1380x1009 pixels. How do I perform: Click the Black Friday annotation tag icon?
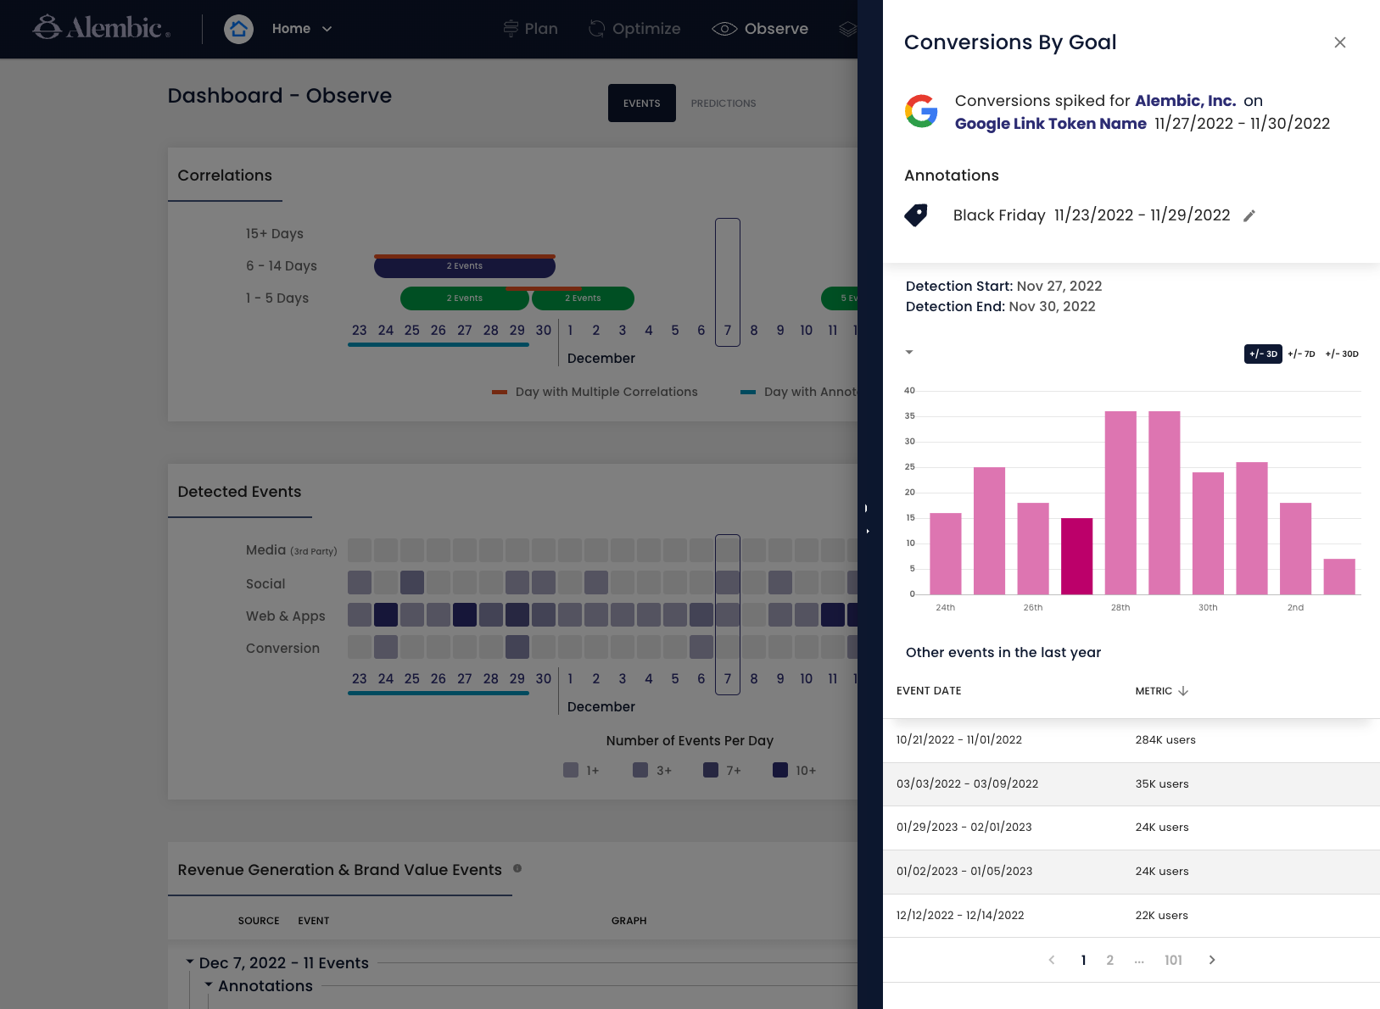click(916, 215)
